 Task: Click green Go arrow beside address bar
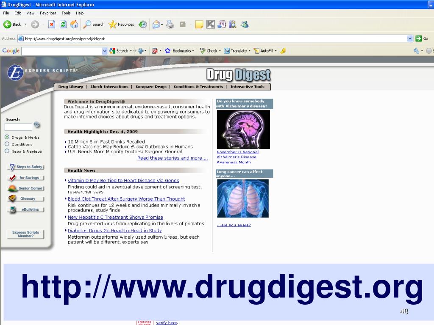pyautogui.click(x=418, y=39)
